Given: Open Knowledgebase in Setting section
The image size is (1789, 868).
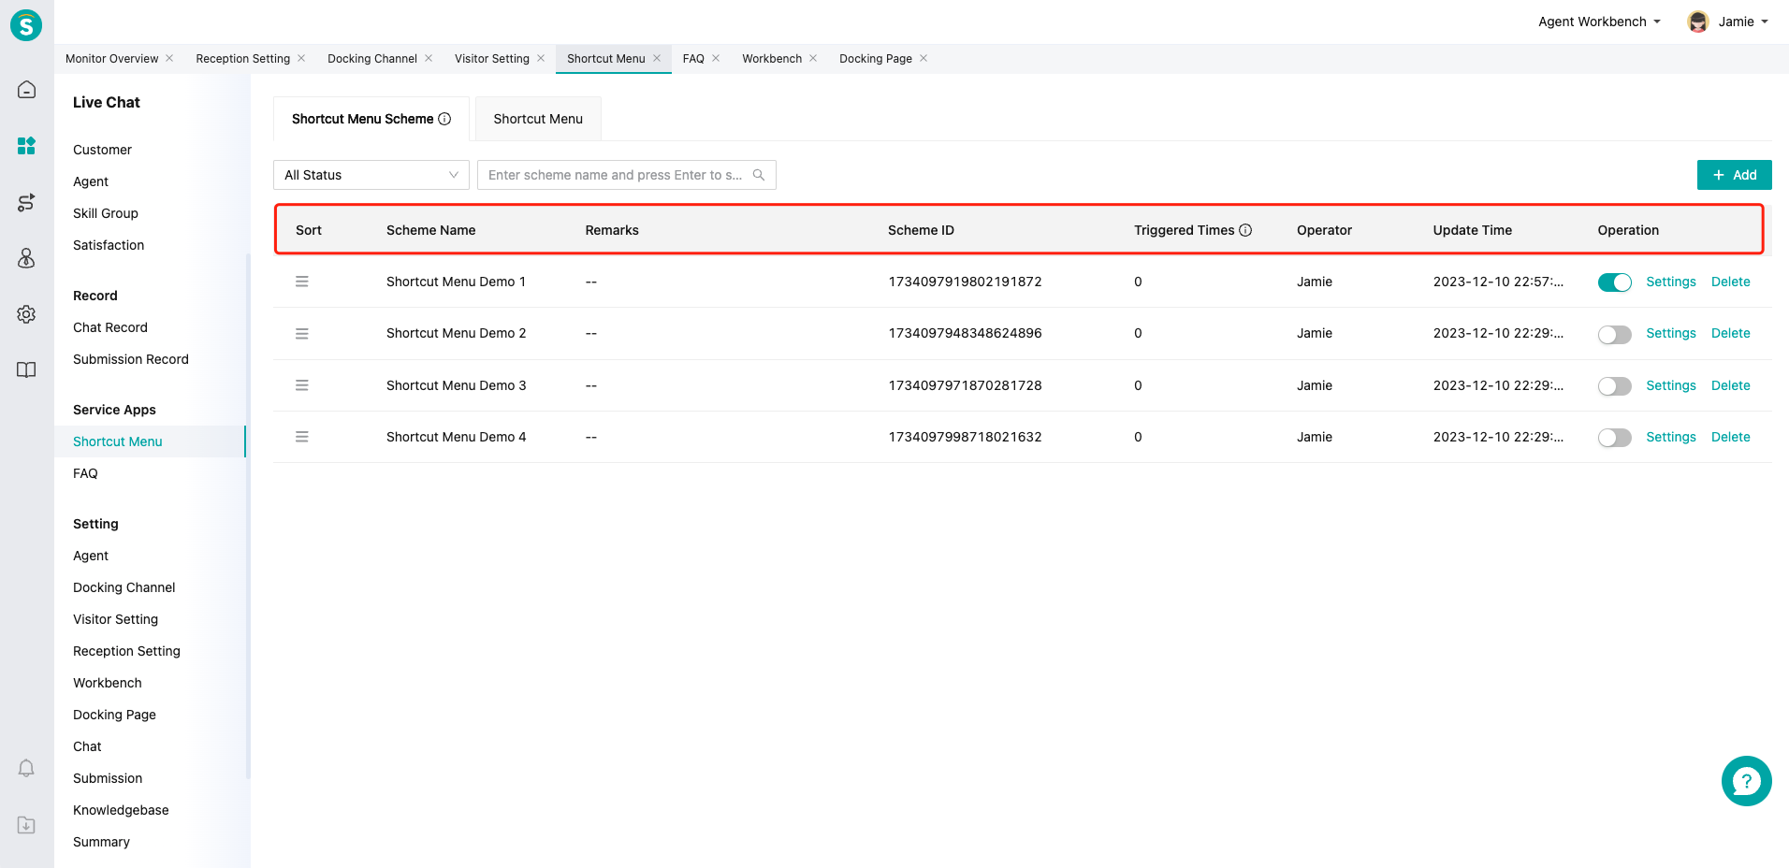Looking at the screenshot, I should pyautogui.click(x=121, y=810).
